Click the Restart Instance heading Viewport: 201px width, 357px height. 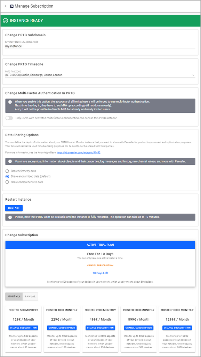pos(18,200)
